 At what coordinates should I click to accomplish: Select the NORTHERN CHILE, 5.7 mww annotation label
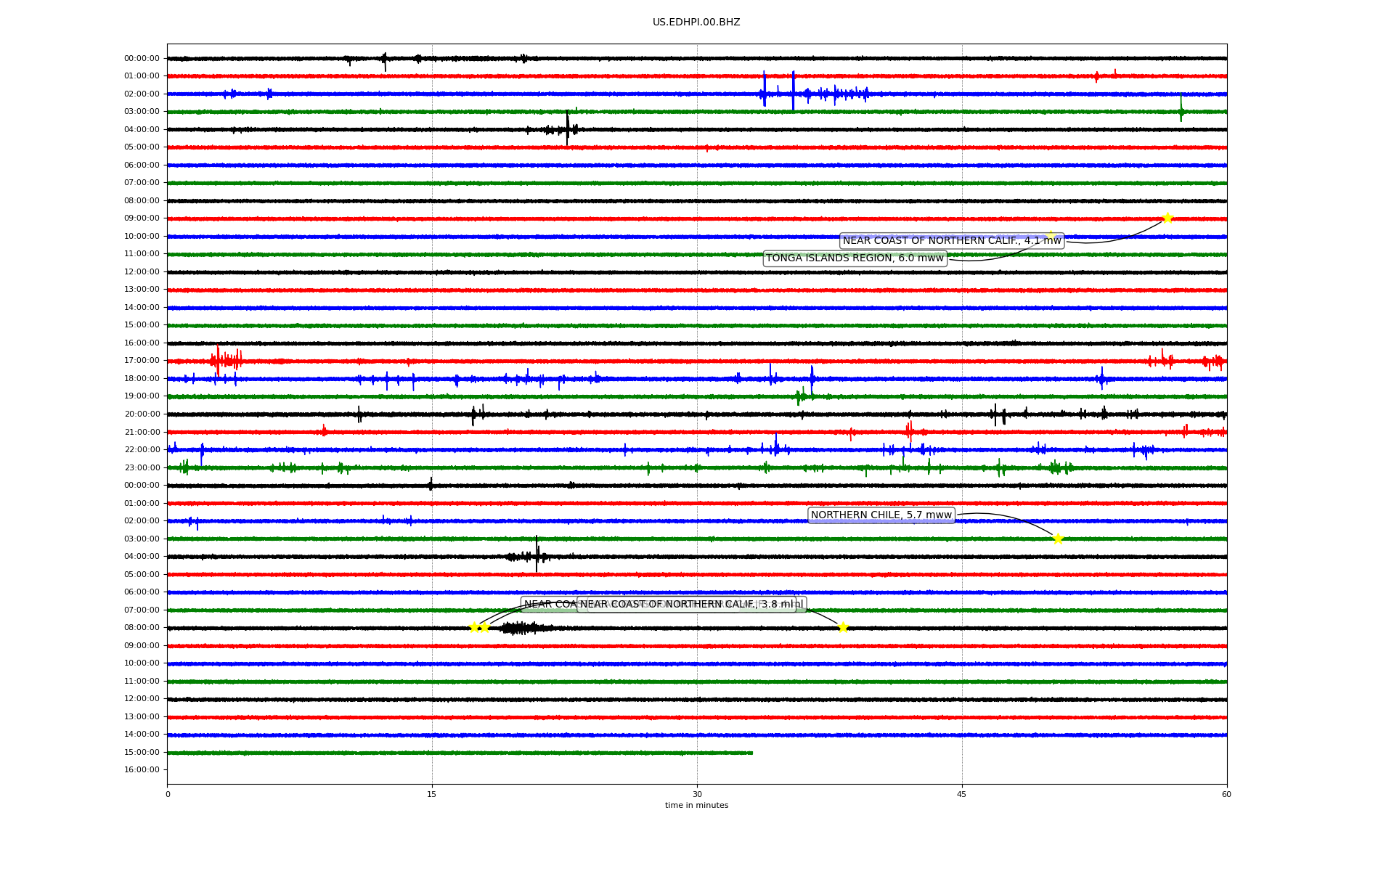(x=881, y=515)
